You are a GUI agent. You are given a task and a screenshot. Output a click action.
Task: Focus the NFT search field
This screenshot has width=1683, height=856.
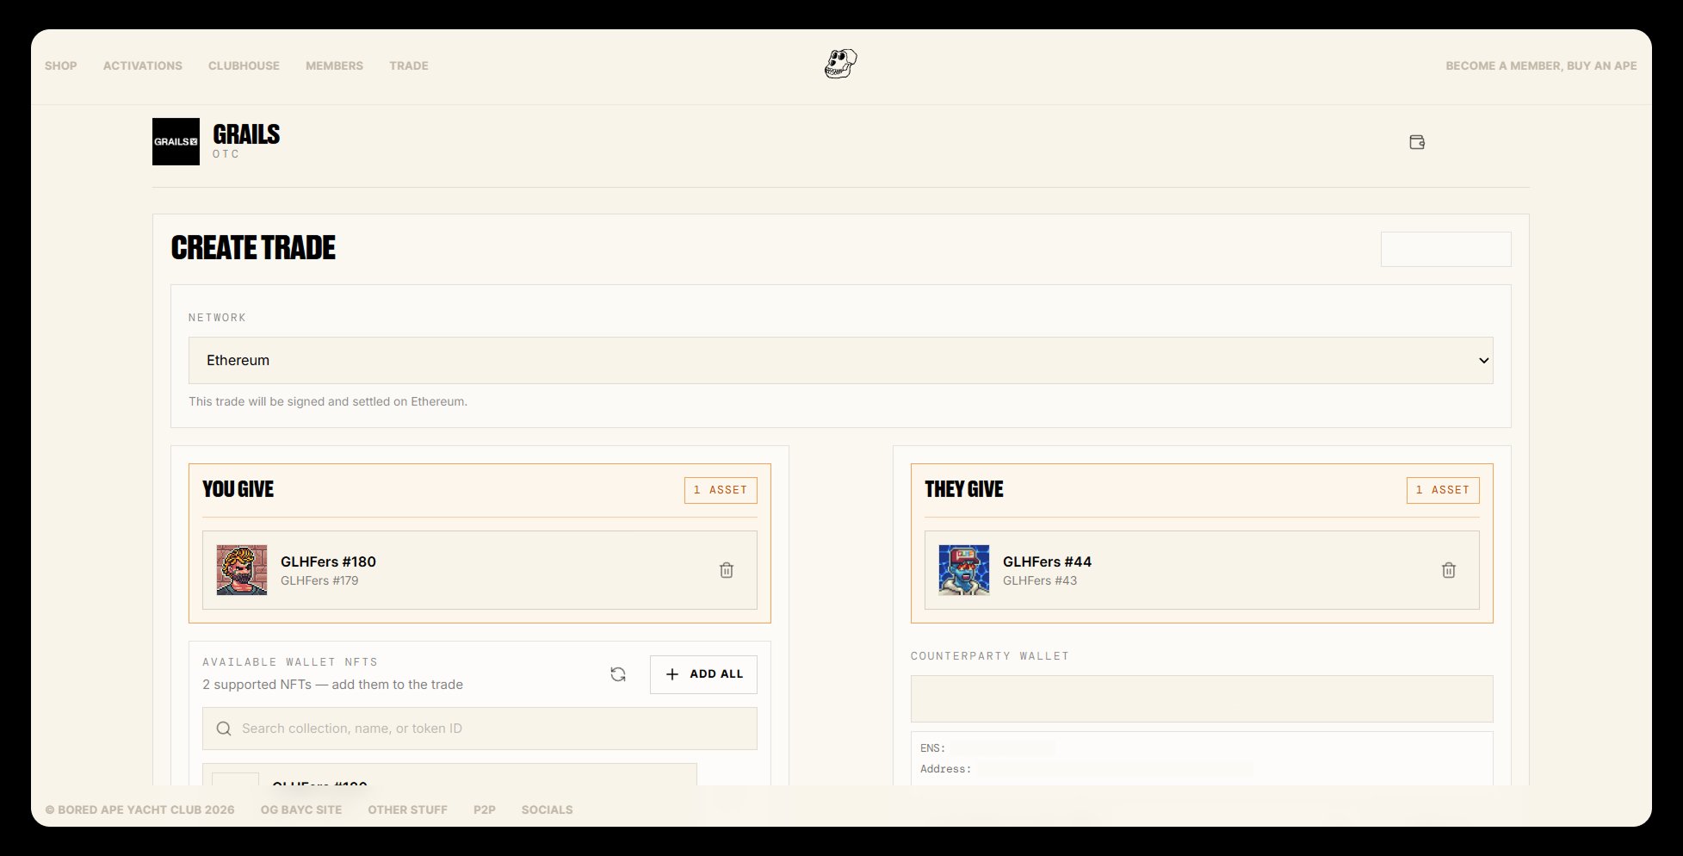pyautogui.click(x=480, y=729)
